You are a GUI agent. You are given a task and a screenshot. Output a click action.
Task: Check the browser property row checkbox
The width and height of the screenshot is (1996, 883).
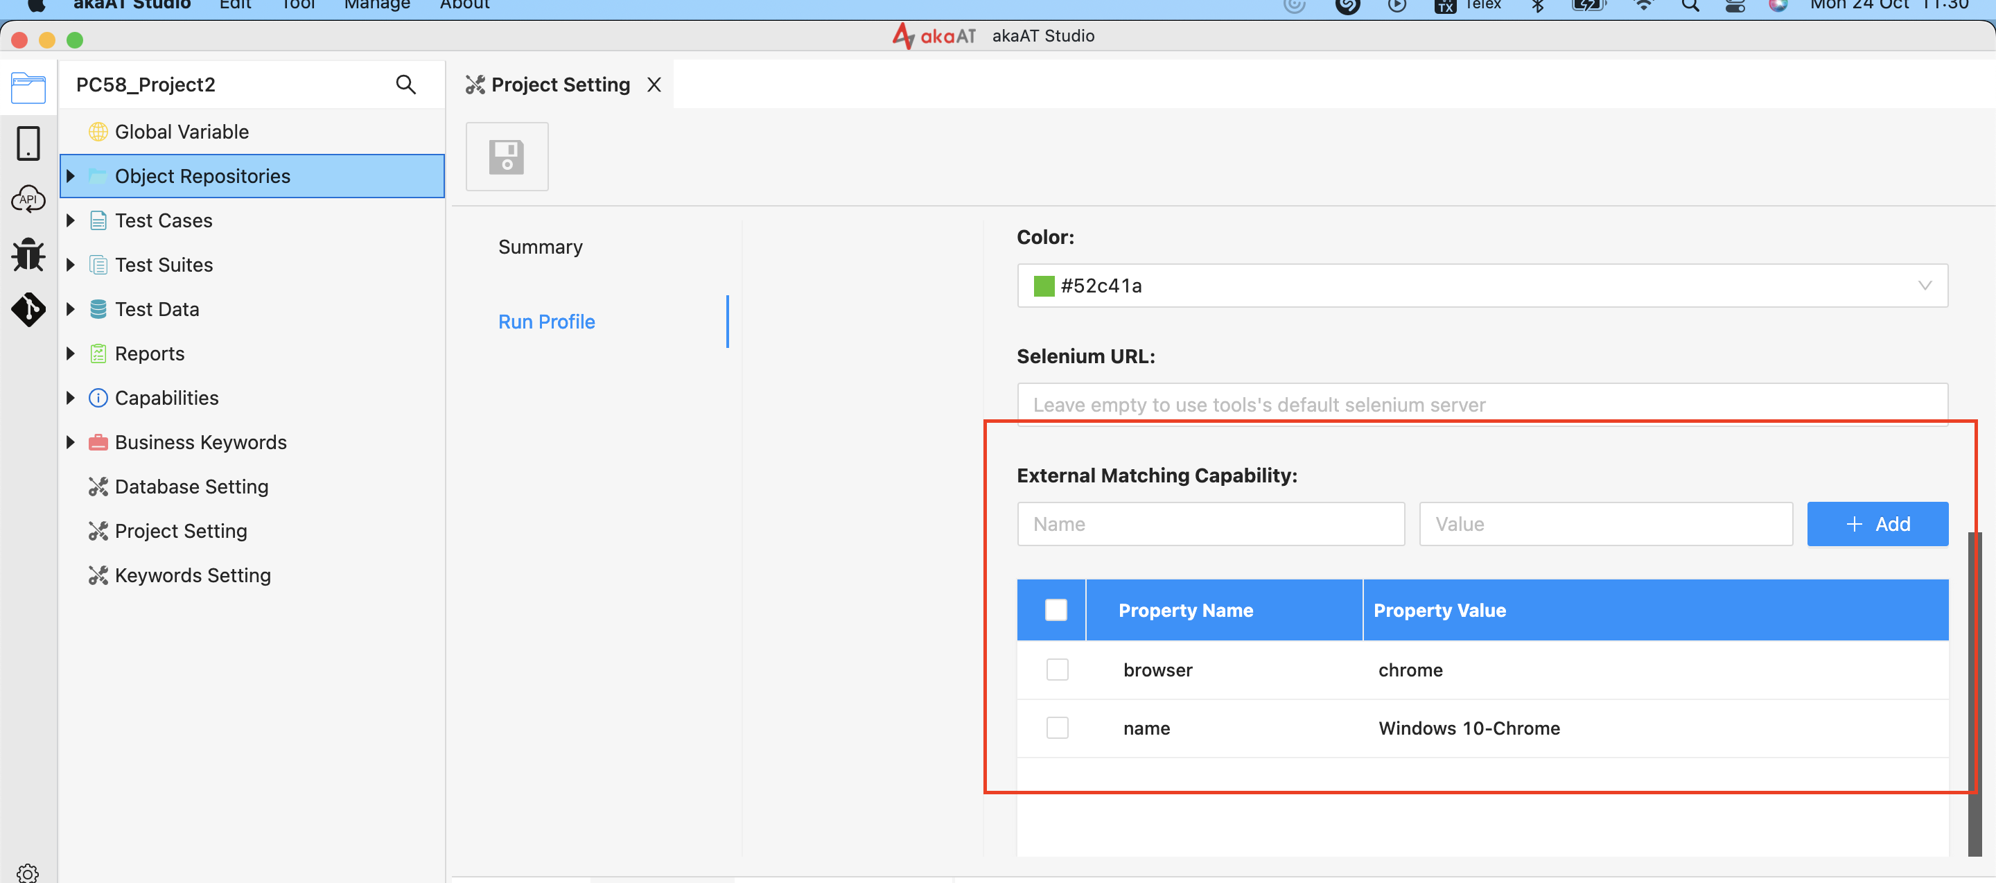tap(1057, 670)
